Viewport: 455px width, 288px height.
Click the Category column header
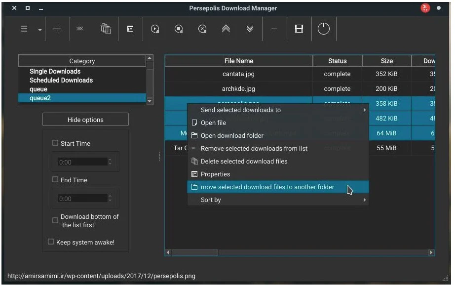(82, 61)
